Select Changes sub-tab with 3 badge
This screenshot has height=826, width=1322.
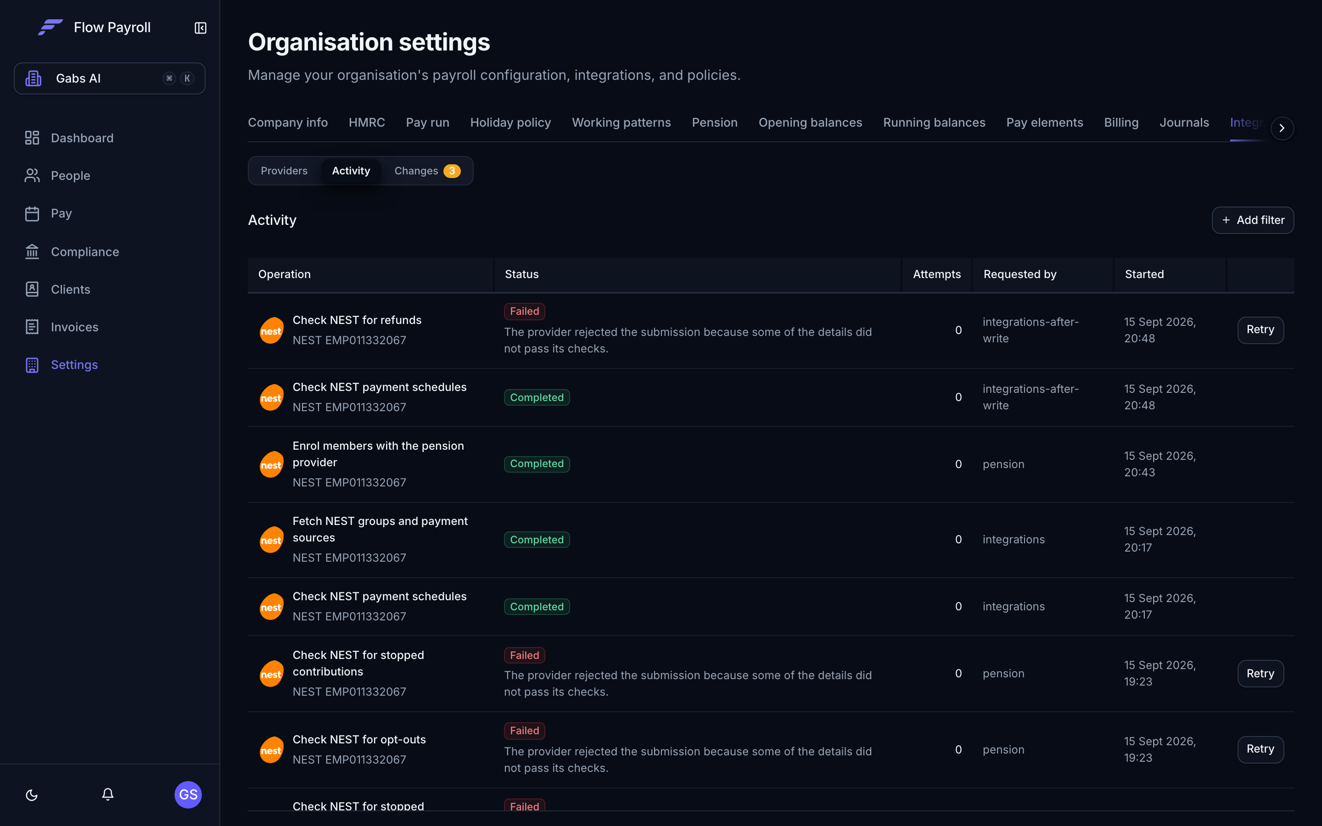[x=427, y=171]
